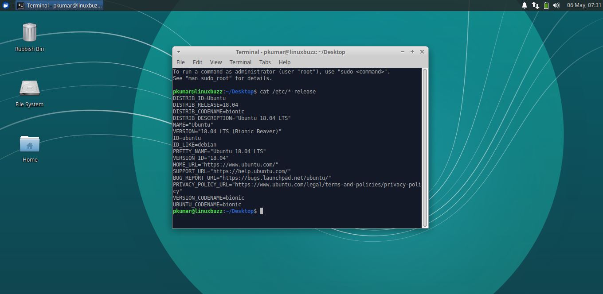The height and width of the screenshot is (294, 603).
Task: Click the terminal cursor at the last prompt
Action: coord(262,211)
